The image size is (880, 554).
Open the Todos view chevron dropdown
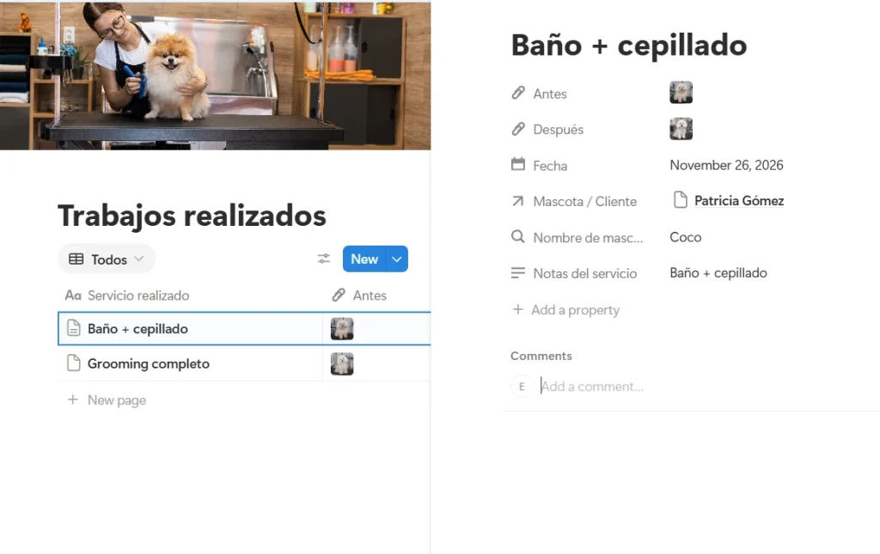pyautogui.click(x=139, y=259)
